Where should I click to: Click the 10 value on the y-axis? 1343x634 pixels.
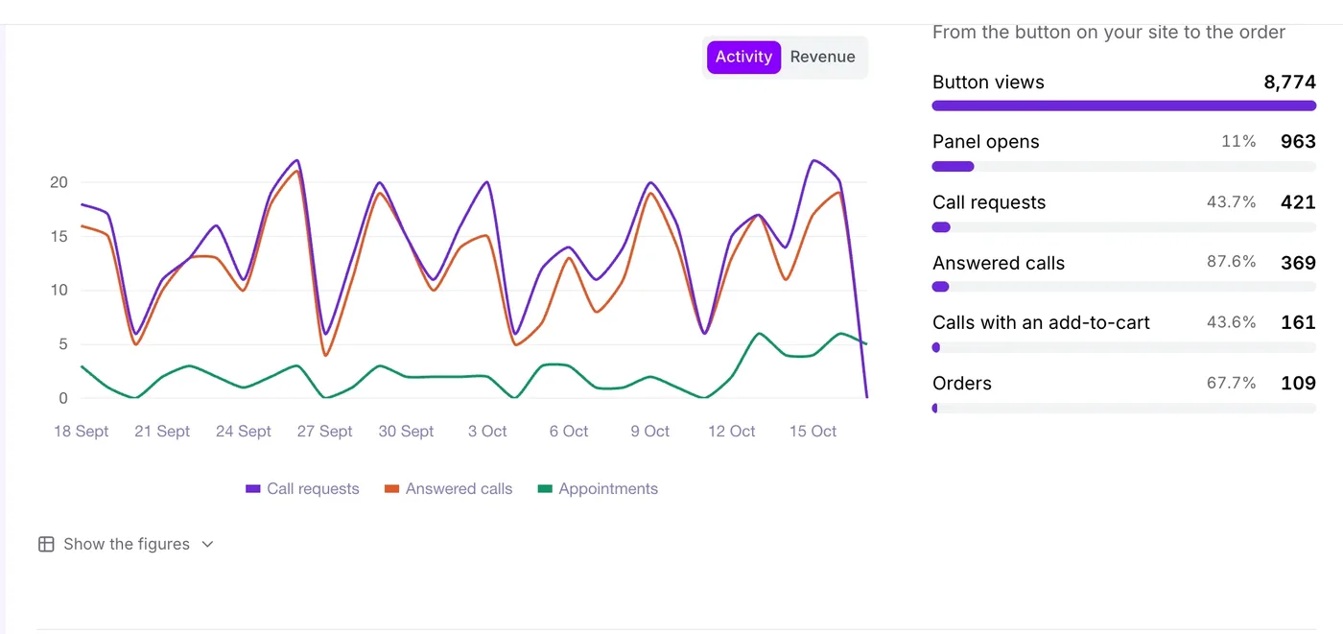pos(59,290)
